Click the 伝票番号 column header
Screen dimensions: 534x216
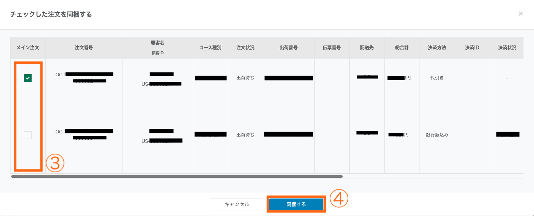[332, 48]
